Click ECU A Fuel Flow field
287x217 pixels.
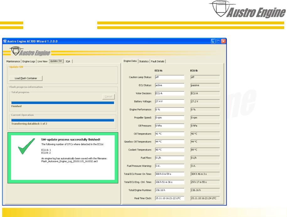(170, 158)
